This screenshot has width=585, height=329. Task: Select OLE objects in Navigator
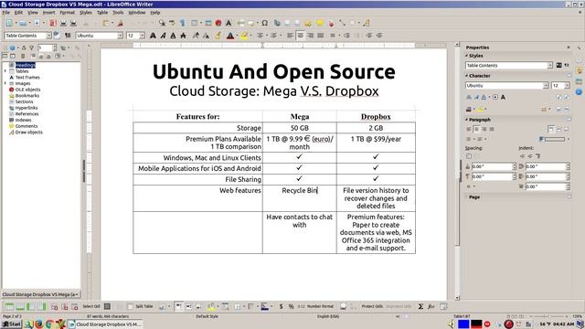tap(27, 90)
